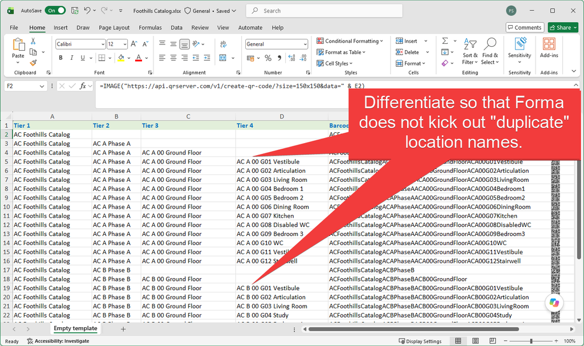Select the Data ribbon tab

pos(177,27)
